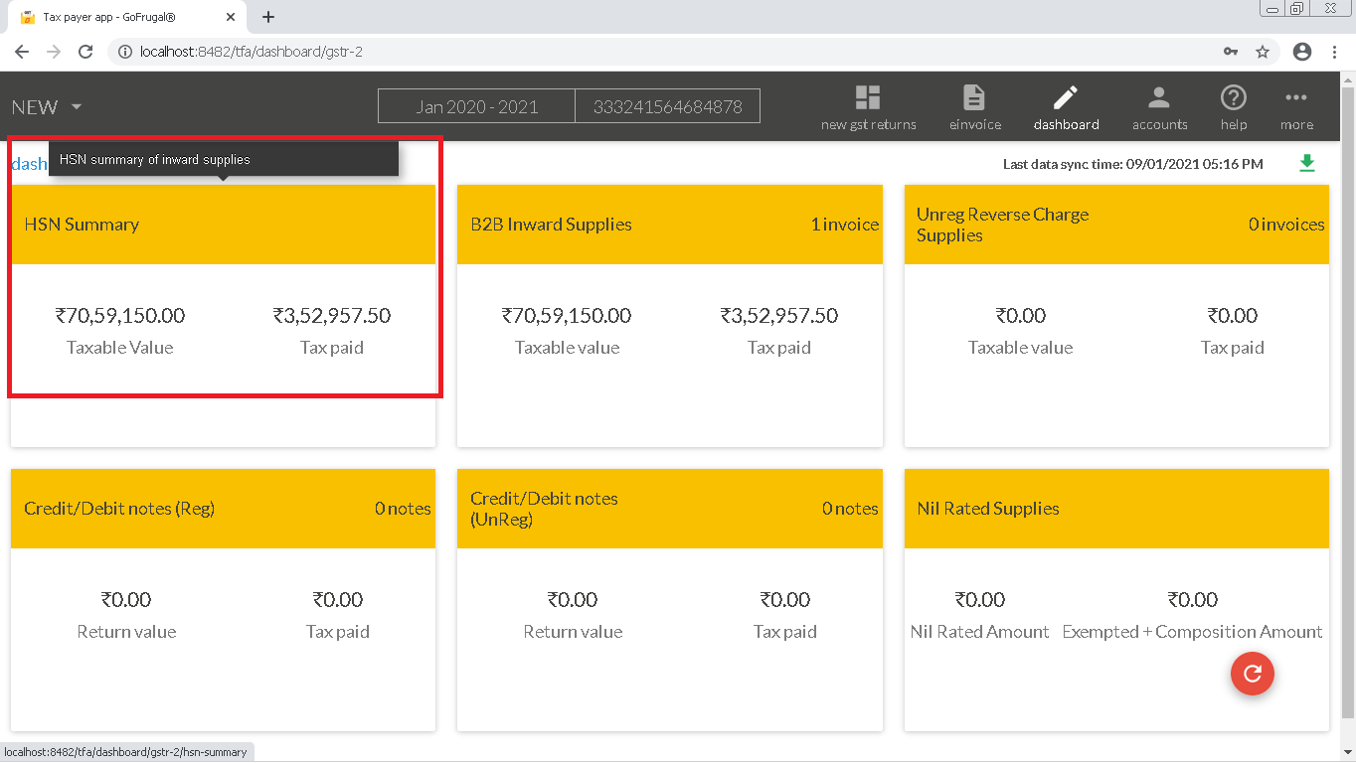Open the help question mark icon

(1234, 97)
